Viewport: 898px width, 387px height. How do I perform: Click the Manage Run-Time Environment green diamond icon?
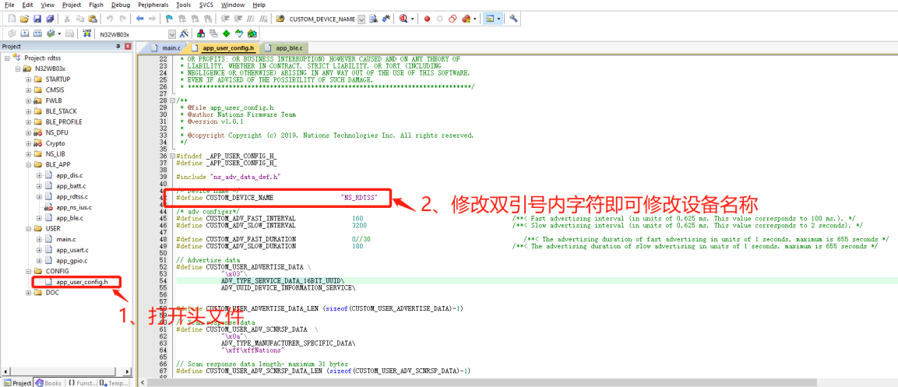(227, 34)
